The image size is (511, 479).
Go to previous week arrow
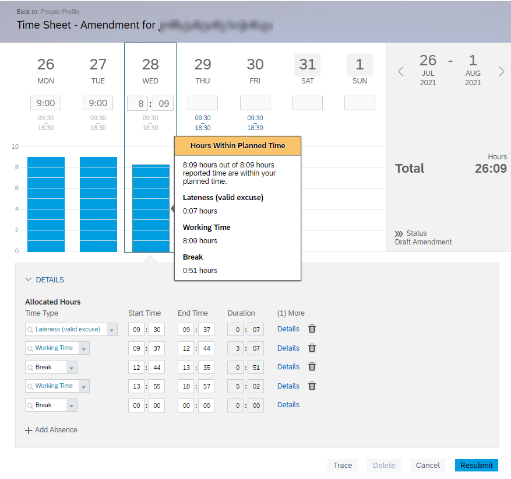click(401, 71)
